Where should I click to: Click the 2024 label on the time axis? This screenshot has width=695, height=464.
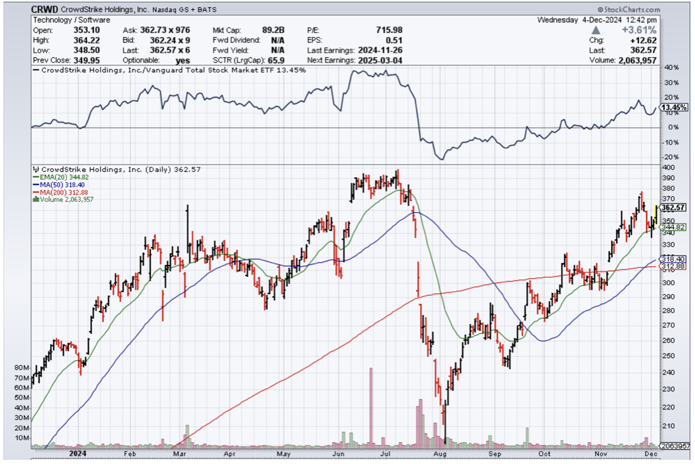78,454
